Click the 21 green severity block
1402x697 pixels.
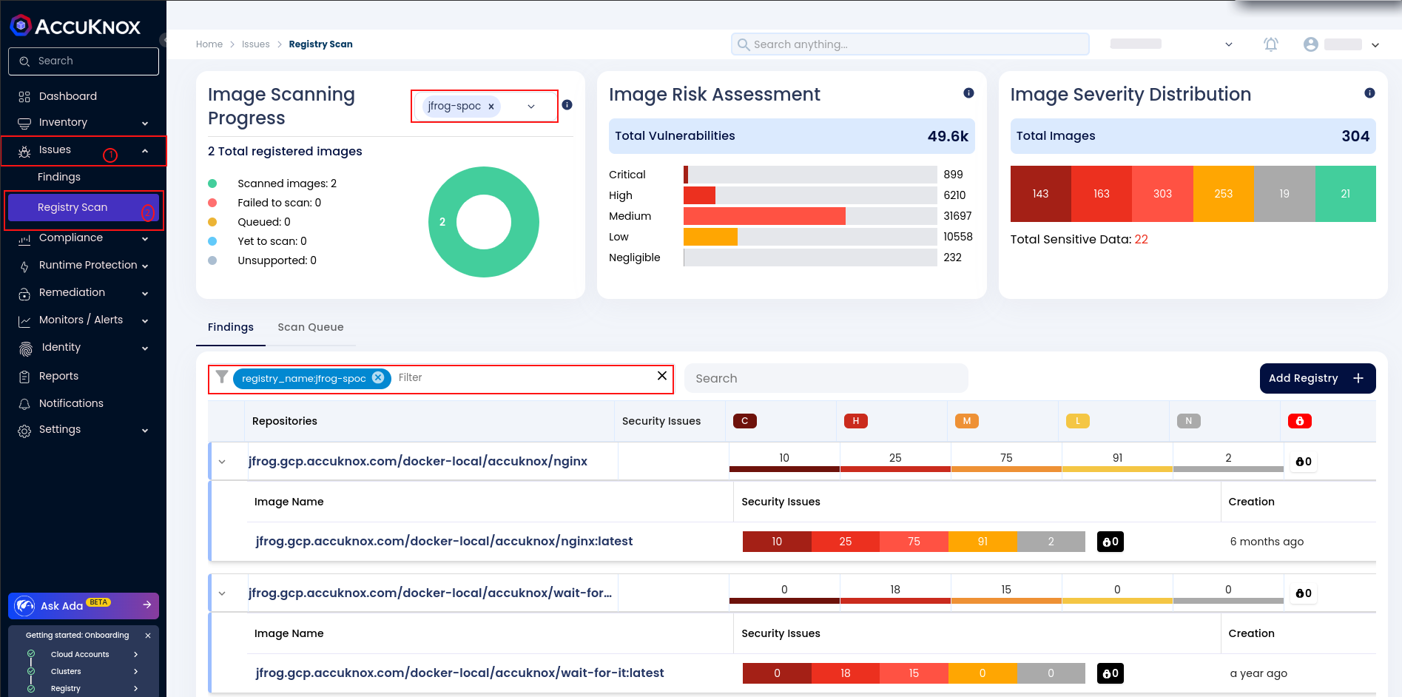click(1346, 194)
